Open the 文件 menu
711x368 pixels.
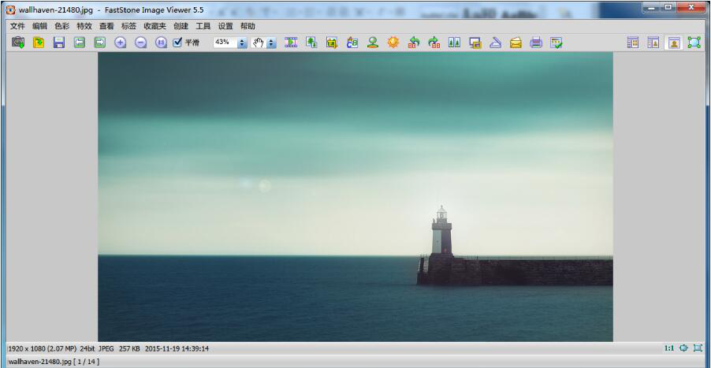pos(17,26)
